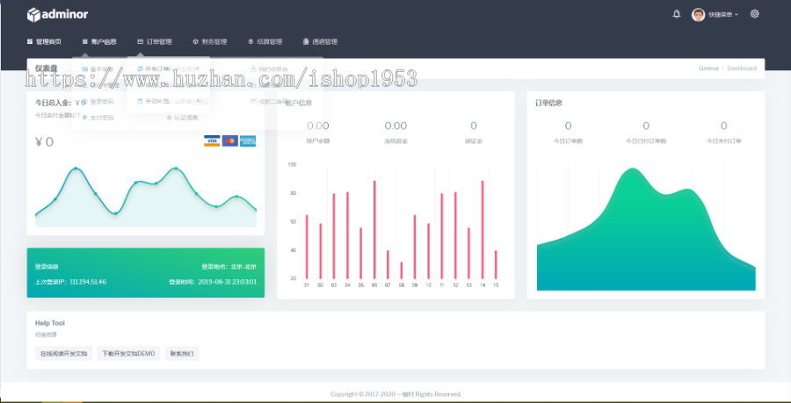
Task: Click the Mastercard icon
Action: coord(230,141)
